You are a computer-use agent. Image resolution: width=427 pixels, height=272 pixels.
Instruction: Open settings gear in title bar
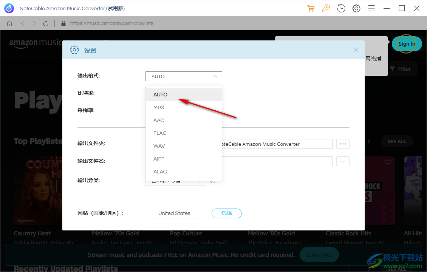point(356,8)
